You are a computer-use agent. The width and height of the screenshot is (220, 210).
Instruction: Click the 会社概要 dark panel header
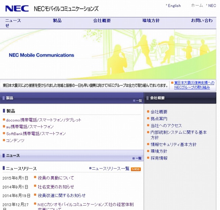180,98
